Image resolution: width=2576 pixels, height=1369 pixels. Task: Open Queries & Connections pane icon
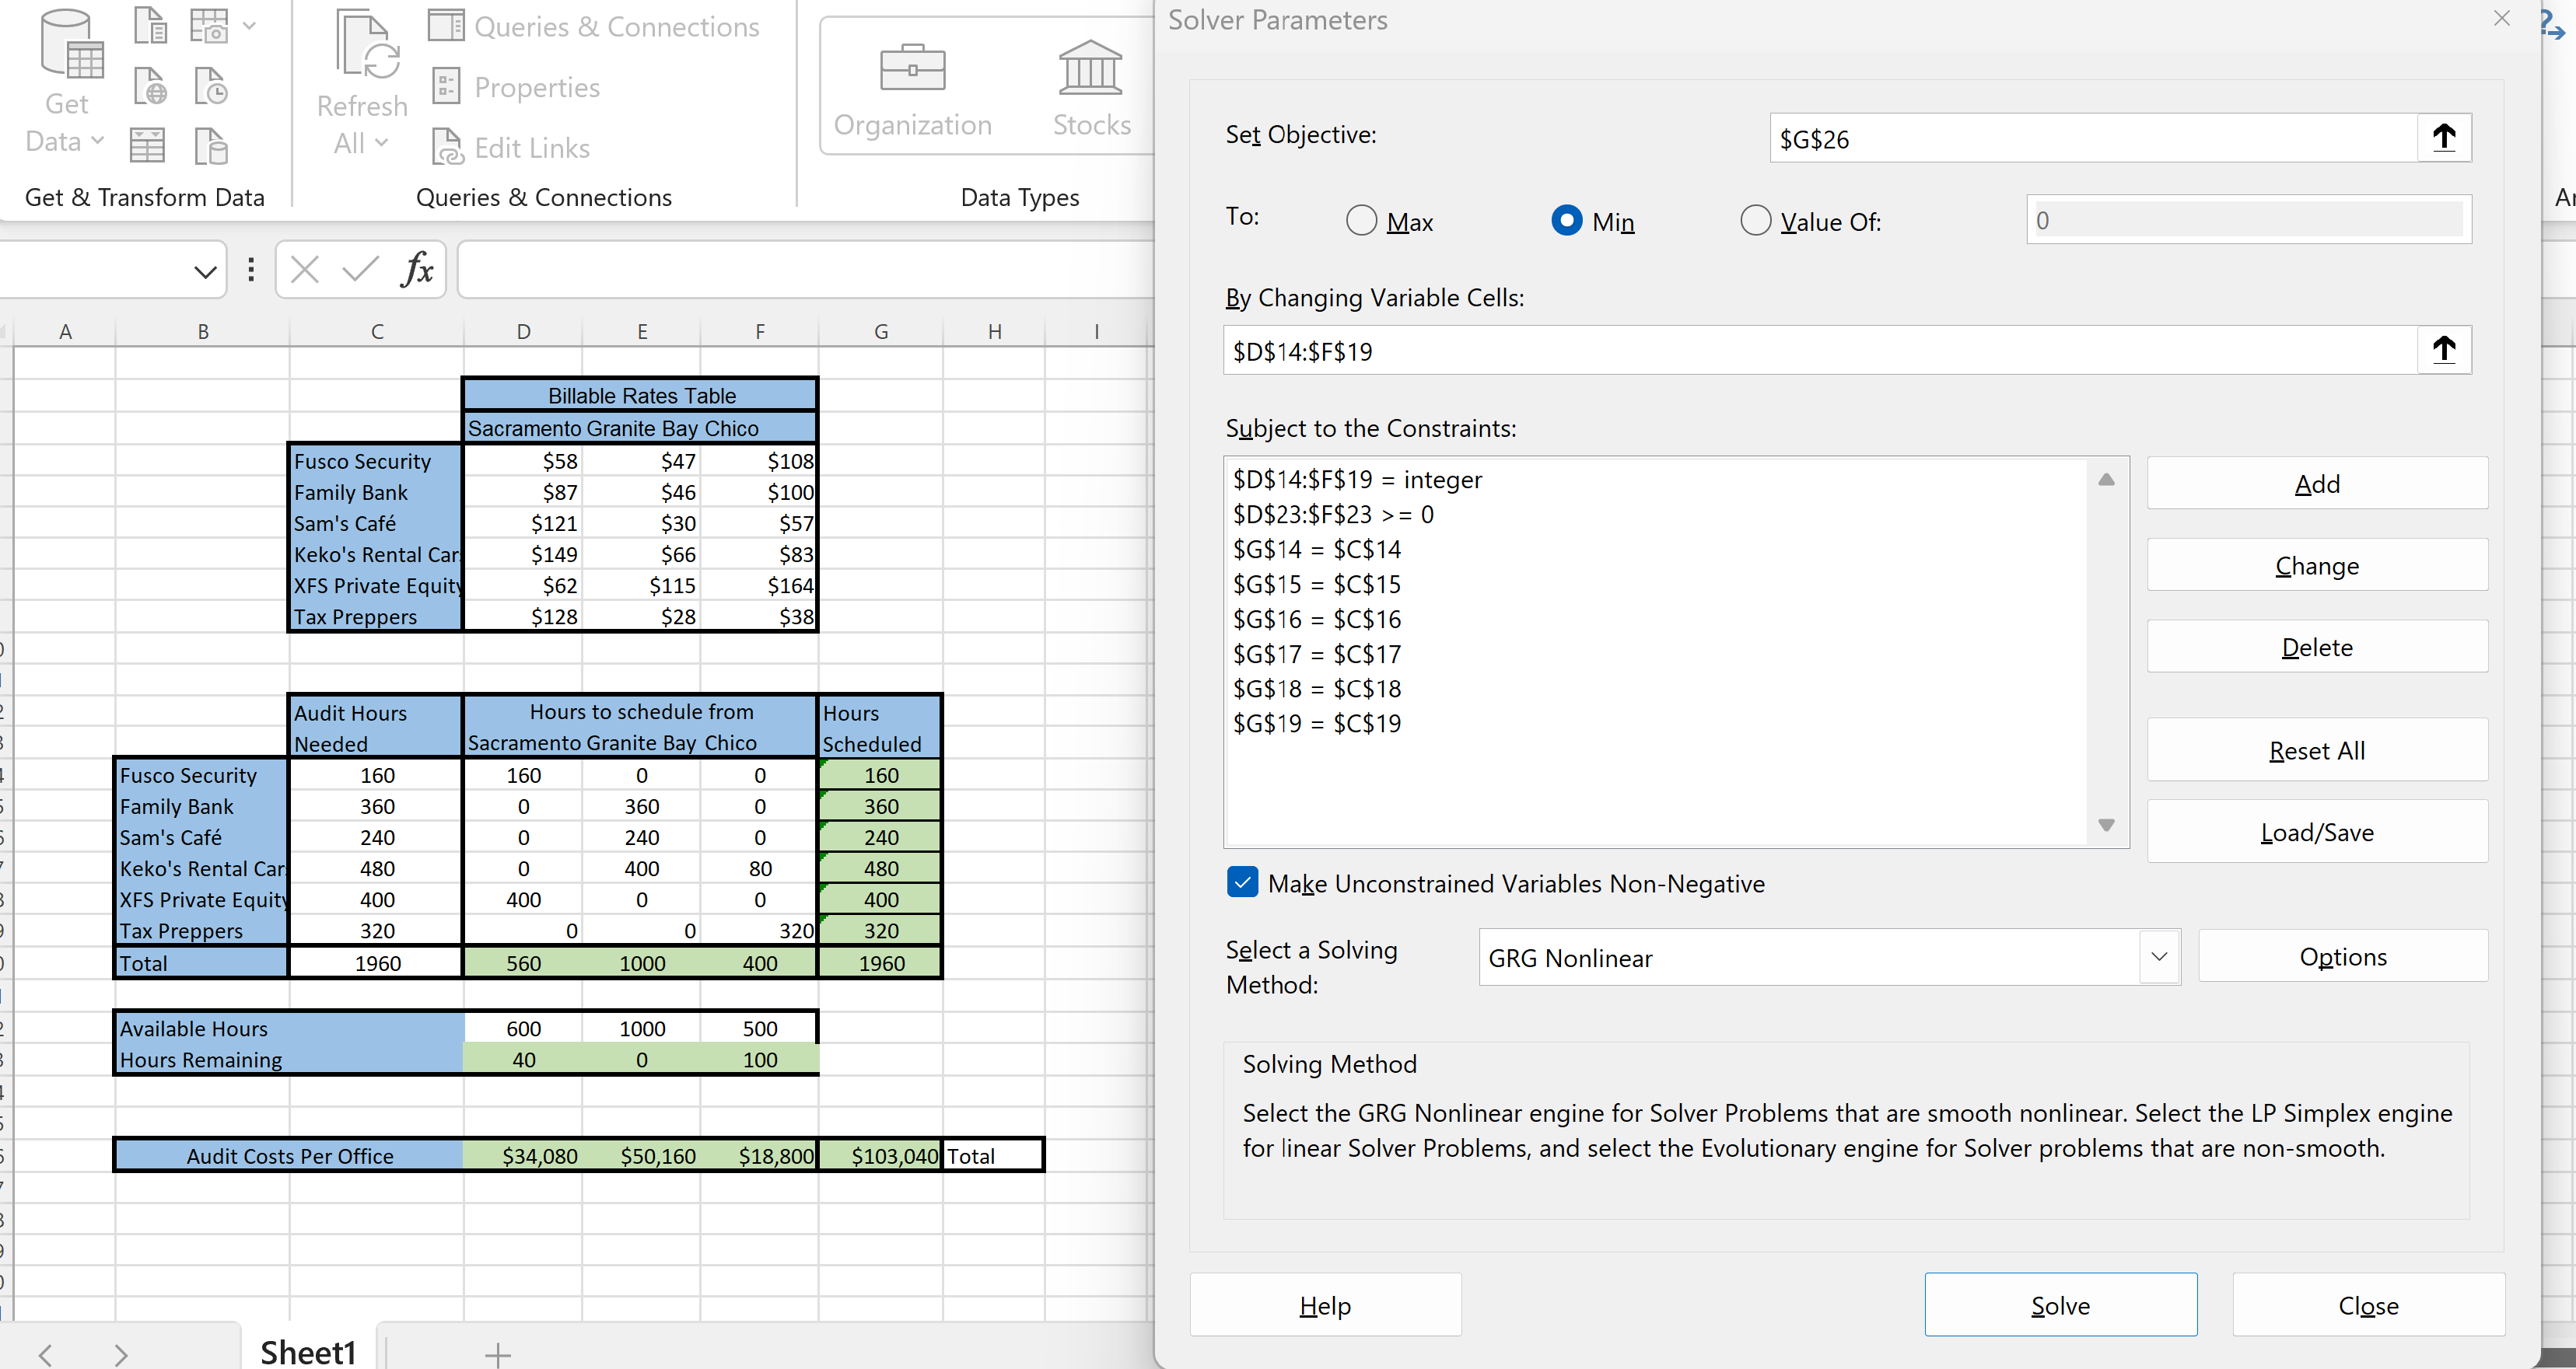(446, 25)
